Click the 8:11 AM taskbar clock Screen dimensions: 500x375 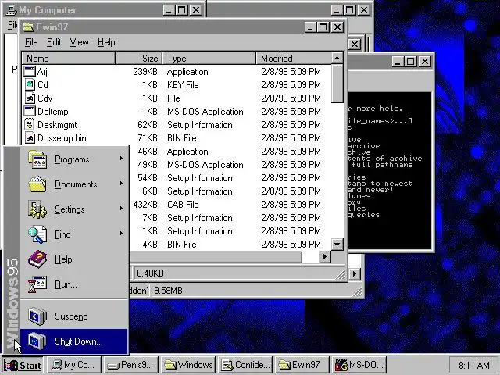pyautogui.click(x=474, y=365)
